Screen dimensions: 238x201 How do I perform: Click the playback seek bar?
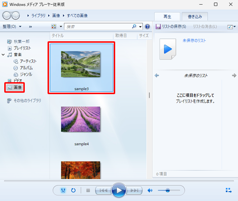click(x=119, y=181)
